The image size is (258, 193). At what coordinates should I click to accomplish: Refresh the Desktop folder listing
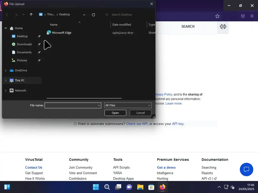[x=93, y=15]
